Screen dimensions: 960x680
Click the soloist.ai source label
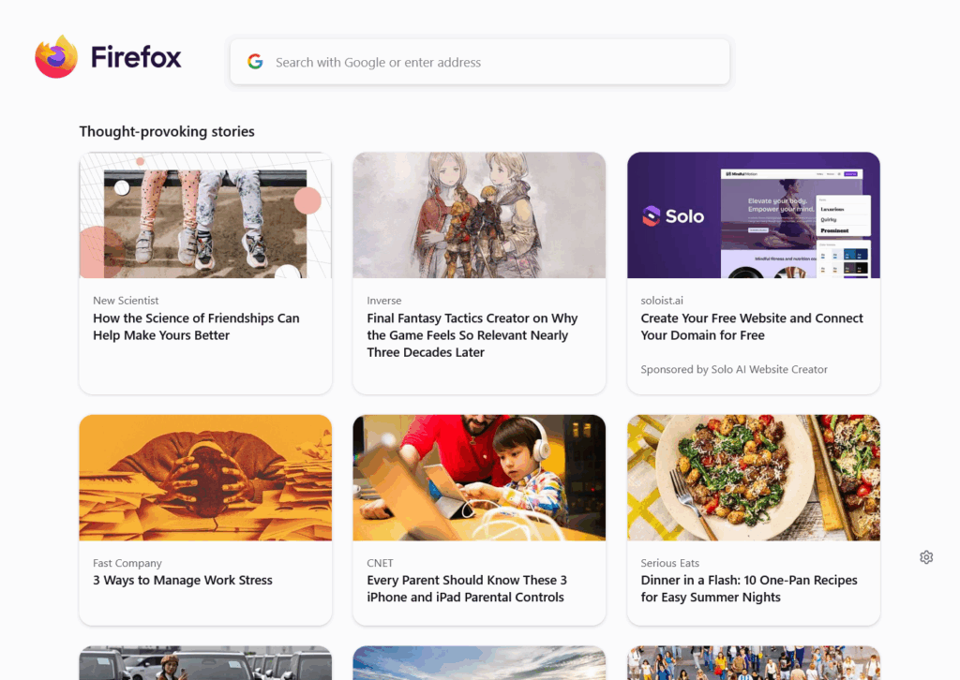pos(662,301)
